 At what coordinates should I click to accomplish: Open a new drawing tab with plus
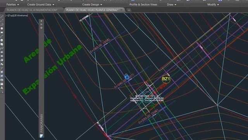[x=129, y=10]
